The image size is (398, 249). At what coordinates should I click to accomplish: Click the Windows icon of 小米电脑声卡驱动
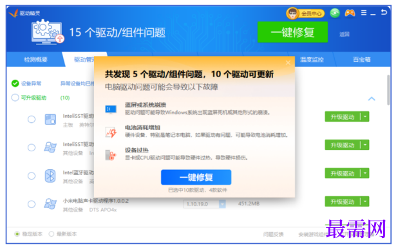tap(50, 204)
